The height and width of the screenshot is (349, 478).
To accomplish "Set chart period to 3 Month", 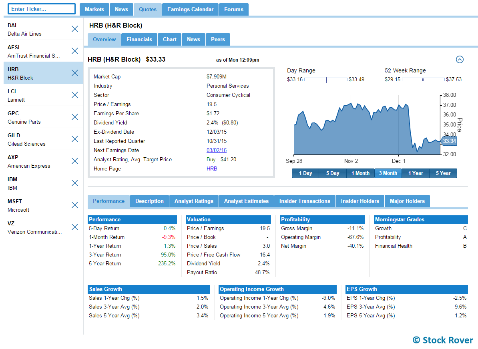I will tap(388, 173).
